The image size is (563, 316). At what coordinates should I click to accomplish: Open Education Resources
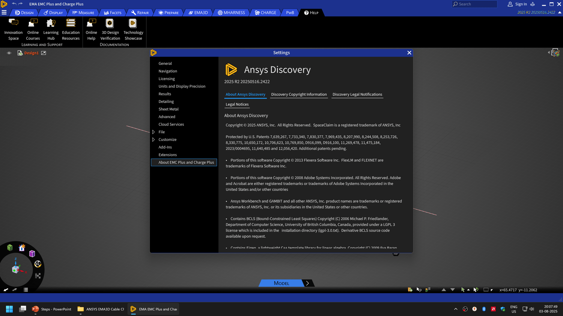[x=71, y=30]
